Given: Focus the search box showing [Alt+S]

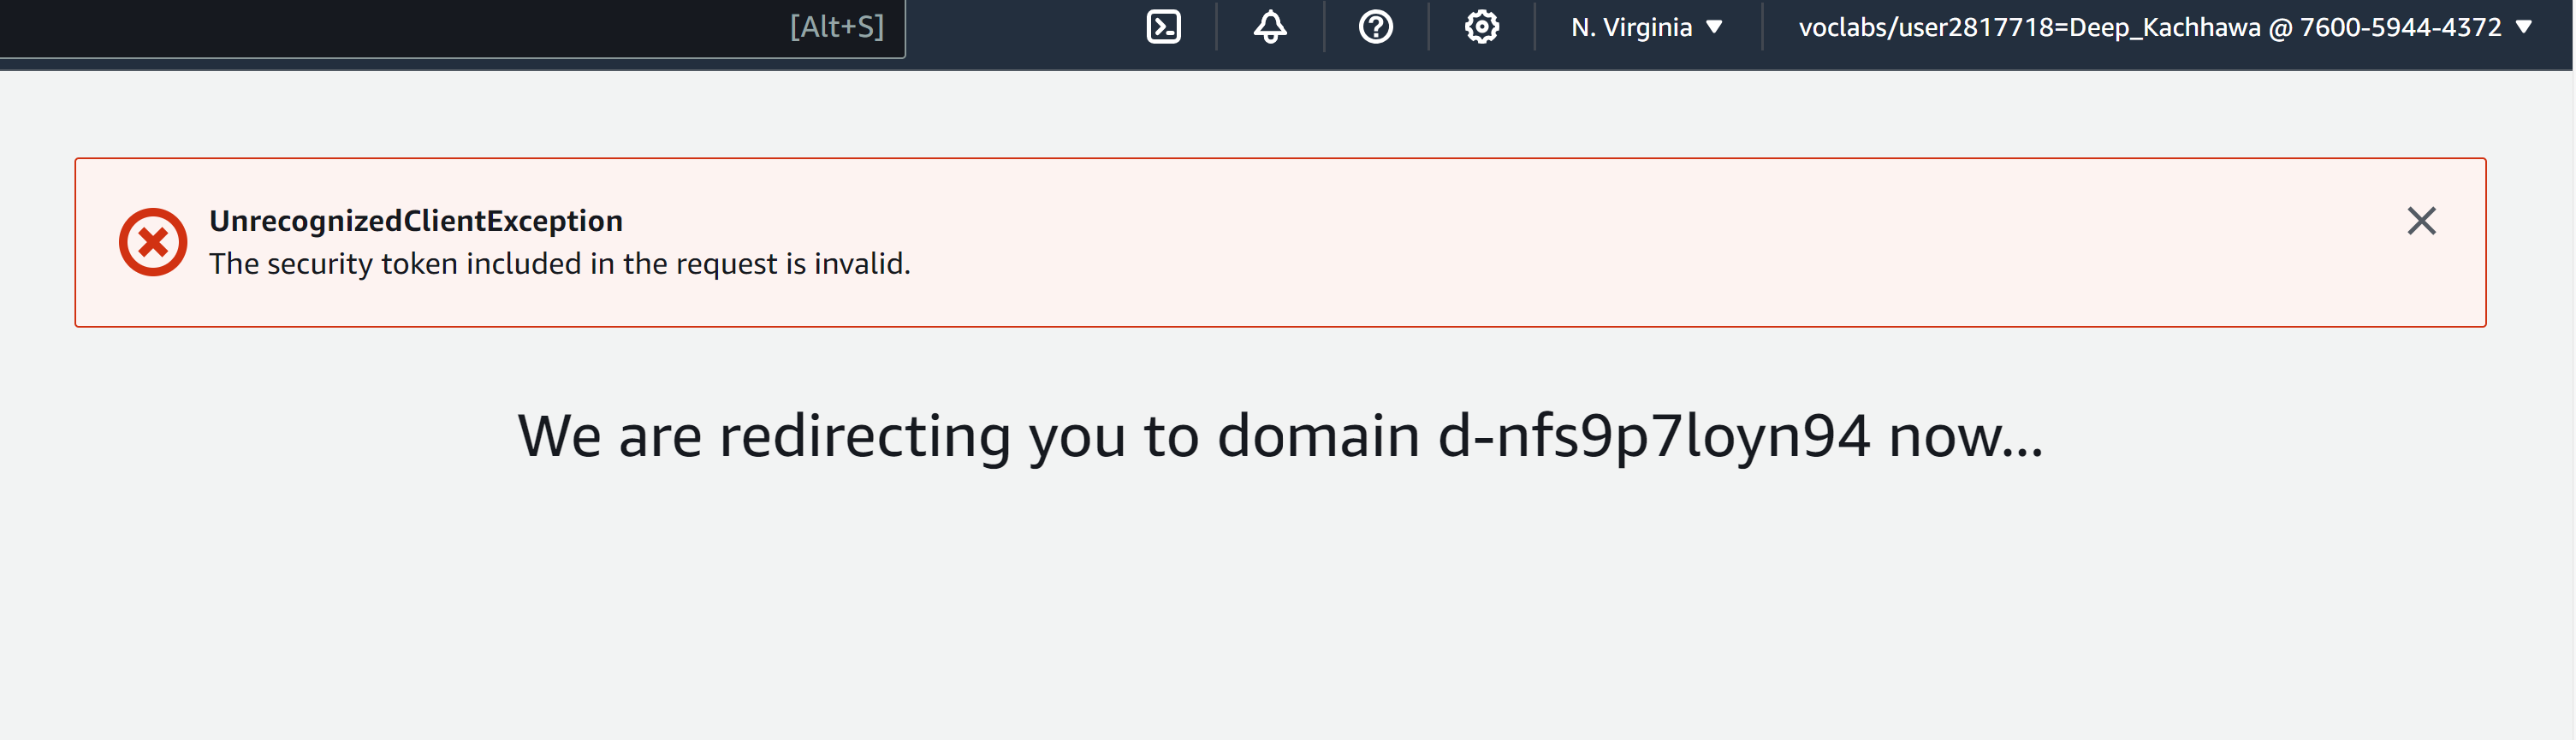Looking at the screenshot, I should 452,28.
